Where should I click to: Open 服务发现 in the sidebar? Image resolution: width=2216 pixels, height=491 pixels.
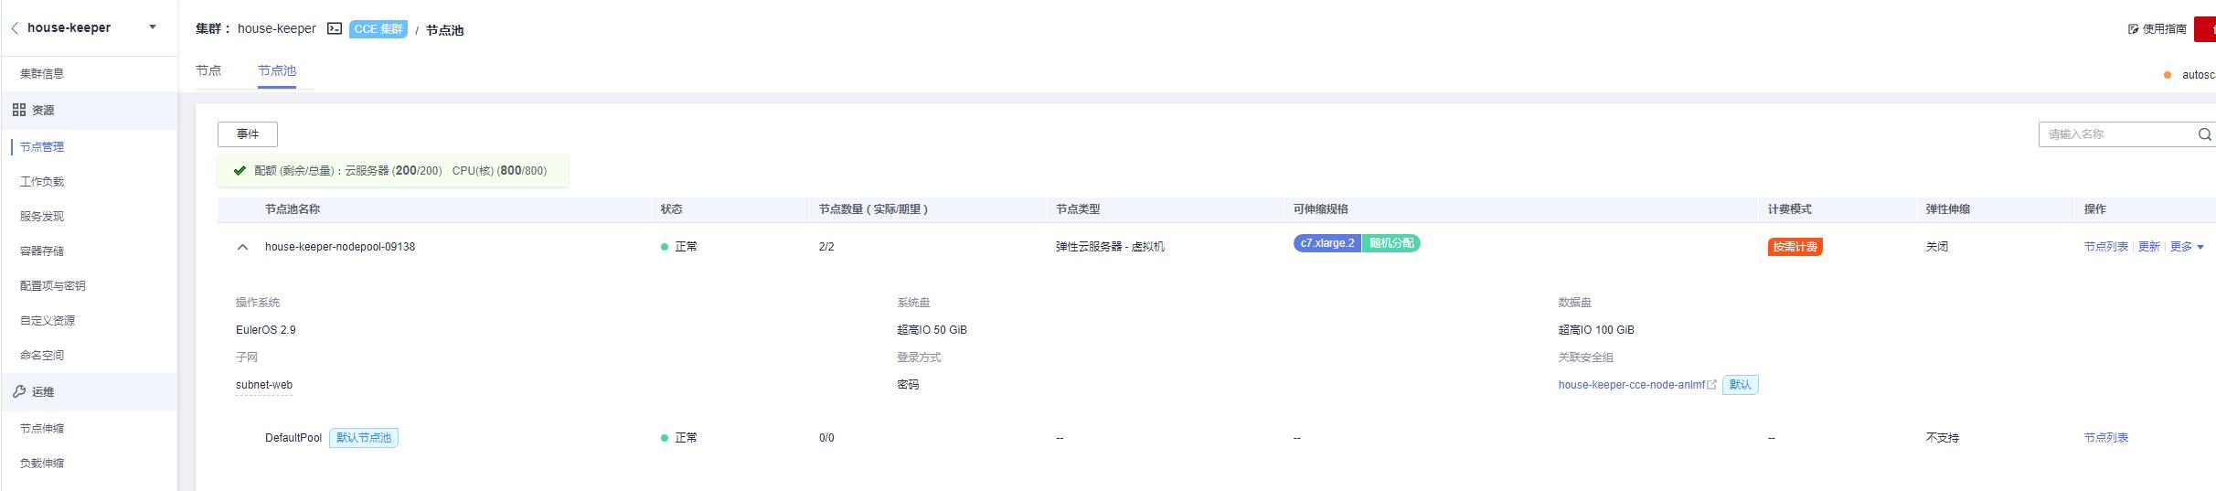point(42,216)
